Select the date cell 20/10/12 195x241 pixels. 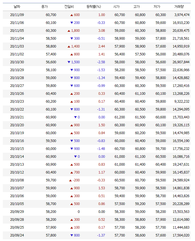(17, 172)
